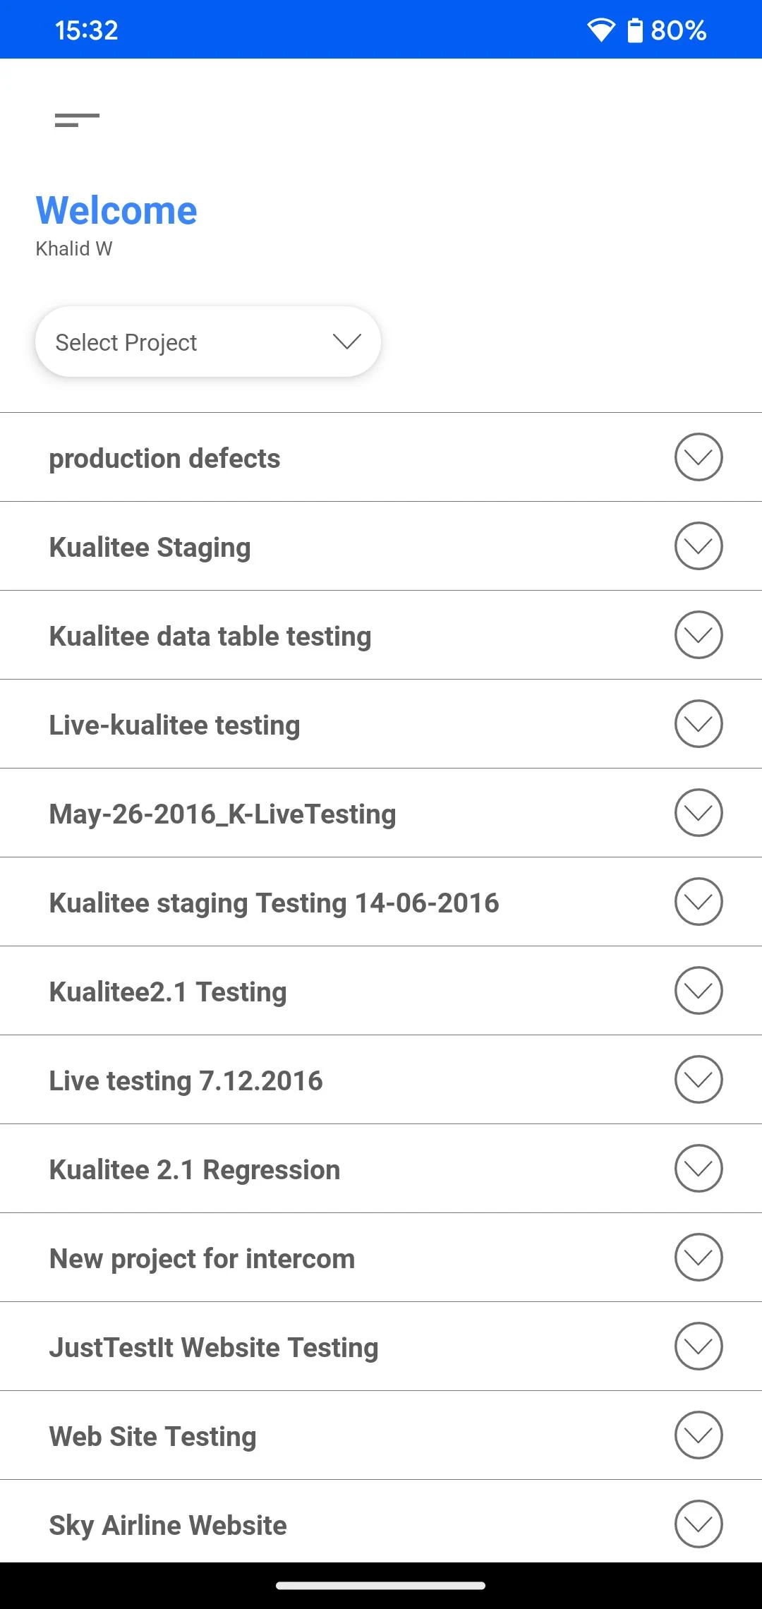Tap the Wi-Fi status icon
The height and width of the screenshot is (1609, 762).
click(601, 30)
